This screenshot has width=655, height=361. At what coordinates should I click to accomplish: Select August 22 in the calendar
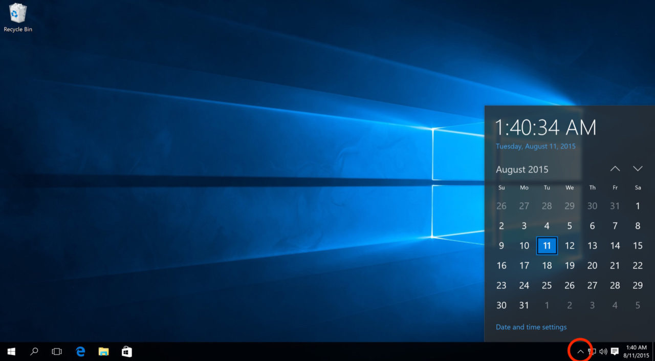(638, 266)
